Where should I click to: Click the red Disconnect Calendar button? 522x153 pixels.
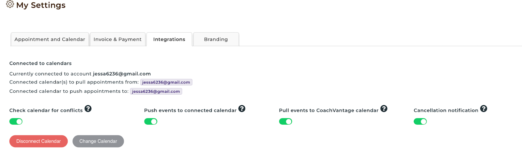38,141
